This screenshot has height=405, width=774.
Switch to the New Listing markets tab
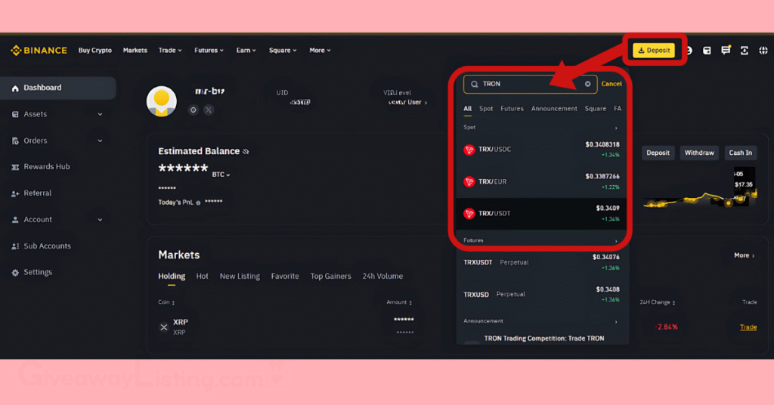point(240,277)
